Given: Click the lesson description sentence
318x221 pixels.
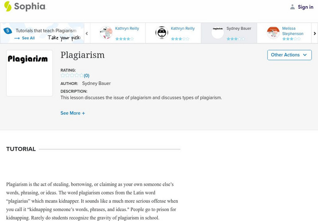Looking at the screenshot, I should pyautogui.click(x=141, y=98).
